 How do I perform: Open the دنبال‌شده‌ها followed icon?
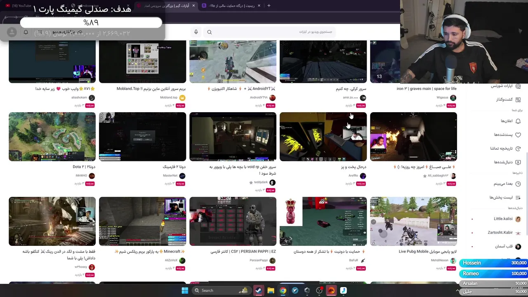click(x=518, y=162)
